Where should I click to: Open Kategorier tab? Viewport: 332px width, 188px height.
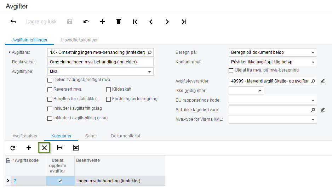(61, 136)
